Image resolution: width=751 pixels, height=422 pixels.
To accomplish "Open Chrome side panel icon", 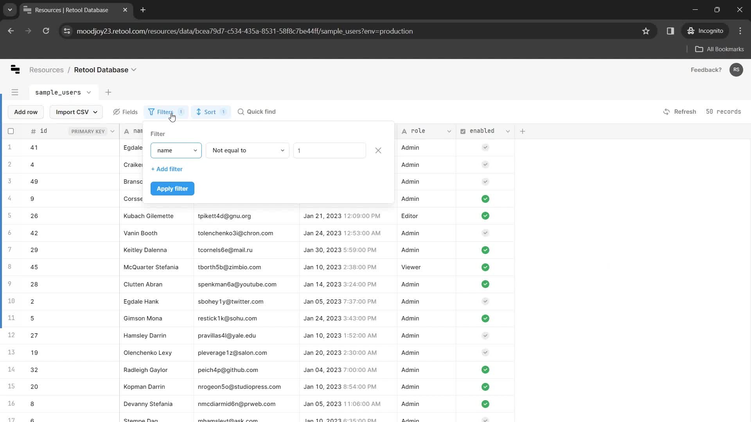I will [x=670, y=31].
